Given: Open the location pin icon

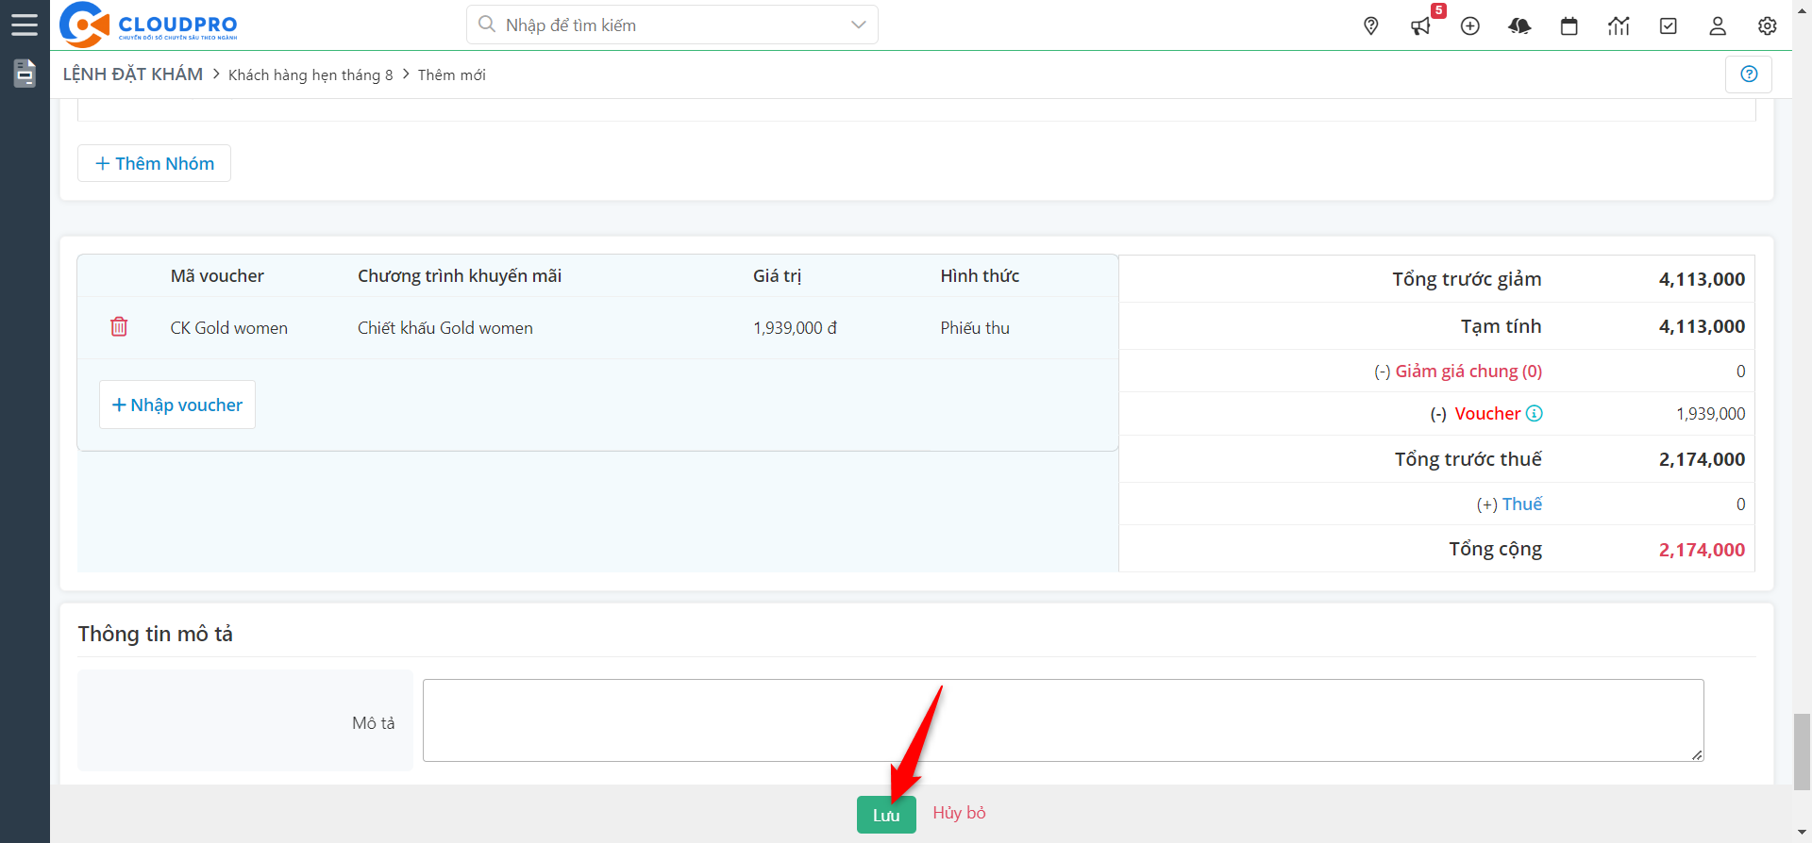Looking at the screenshot, I should pos(1371,26).
